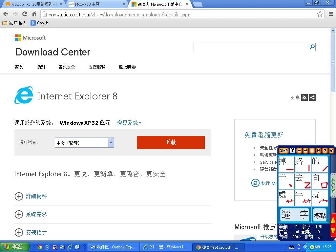
Task: Click the share icon beside 分享
Action: tap(312, 97)
